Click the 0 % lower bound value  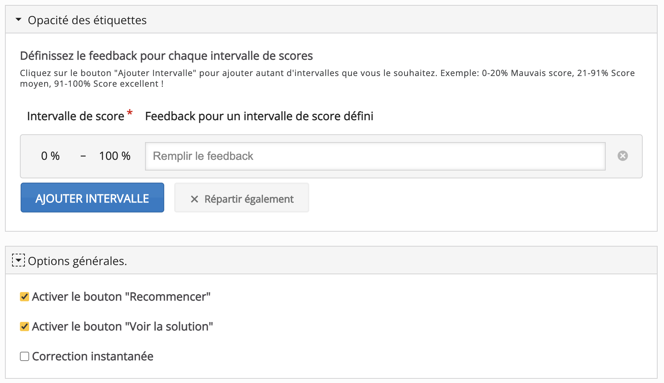(50, 156)
